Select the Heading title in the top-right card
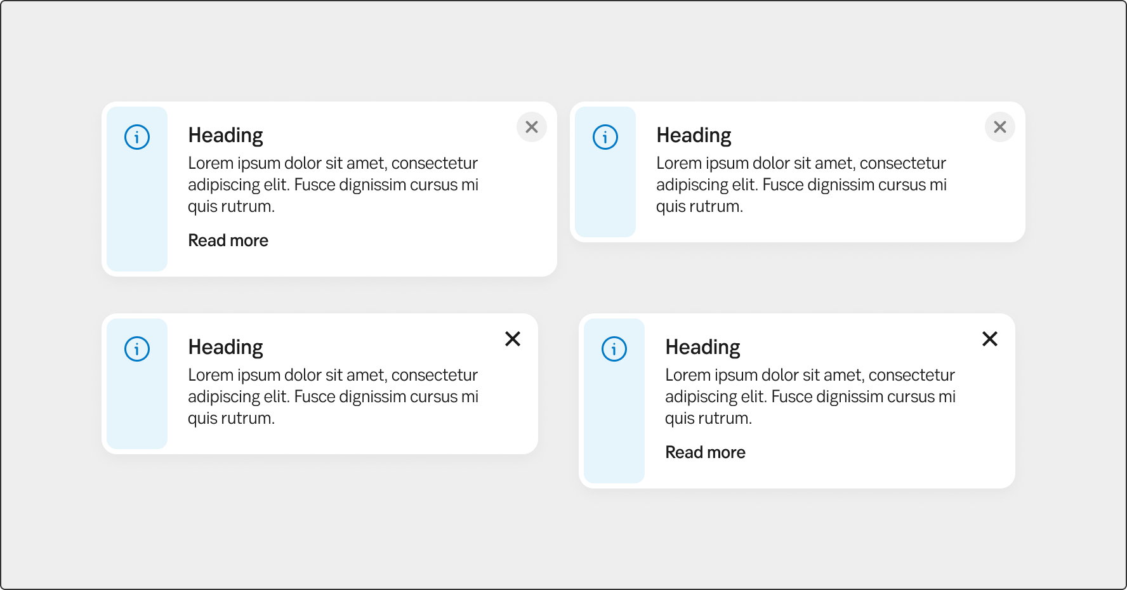The height and width of the screenshot is (590, 1127). point(694,136)
